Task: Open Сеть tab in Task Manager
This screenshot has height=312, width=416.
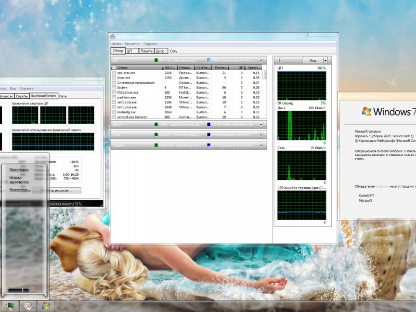Action: click(63, 96)
